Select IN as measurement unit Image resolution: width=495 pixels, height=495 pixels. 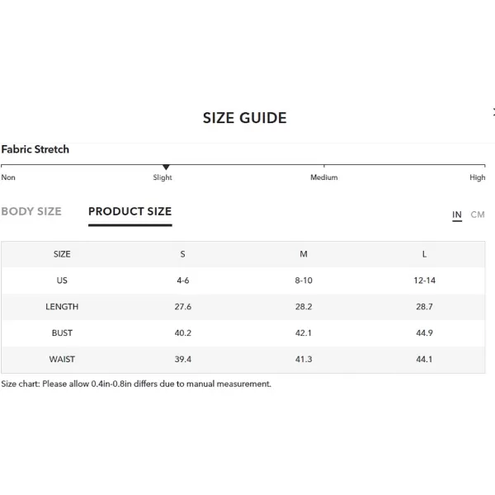tap(456, 214)
